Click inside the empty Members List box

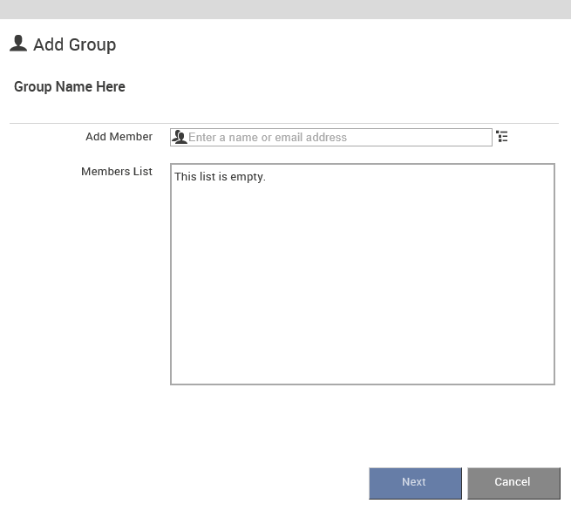tap(363, 274)
